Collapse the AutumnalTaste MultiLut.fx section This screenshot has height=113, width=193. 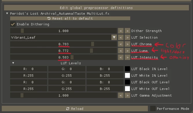7,14
